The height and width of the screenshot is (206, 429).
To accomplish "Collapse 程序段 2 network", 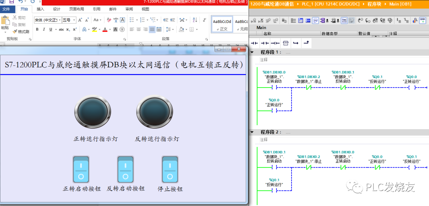I will coord(252,132).
